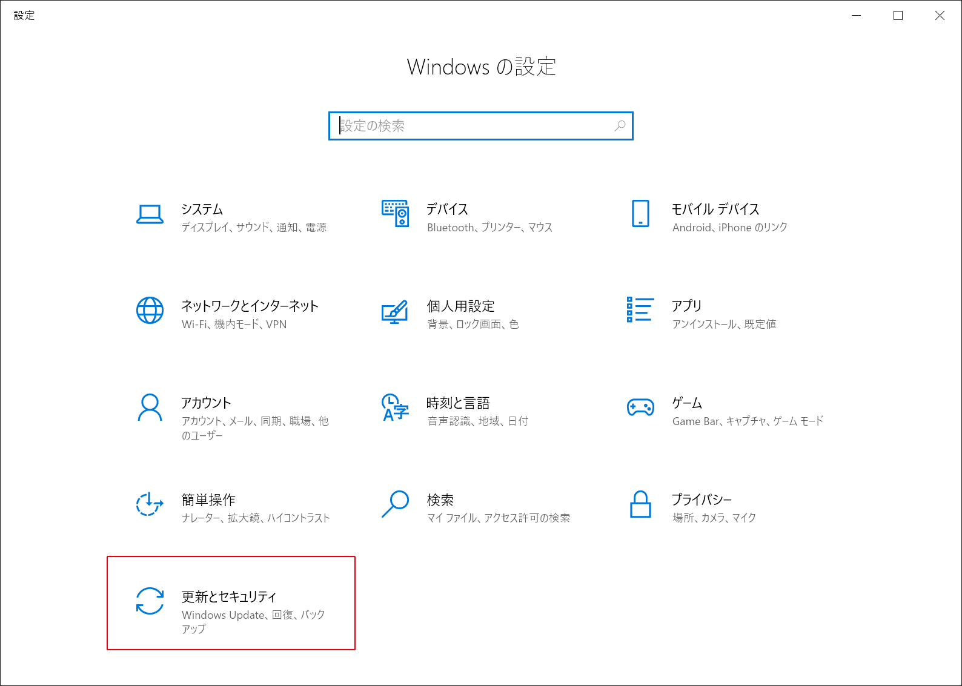Click the text Wi-Fi、機内モード、VPN

point(234,325)
